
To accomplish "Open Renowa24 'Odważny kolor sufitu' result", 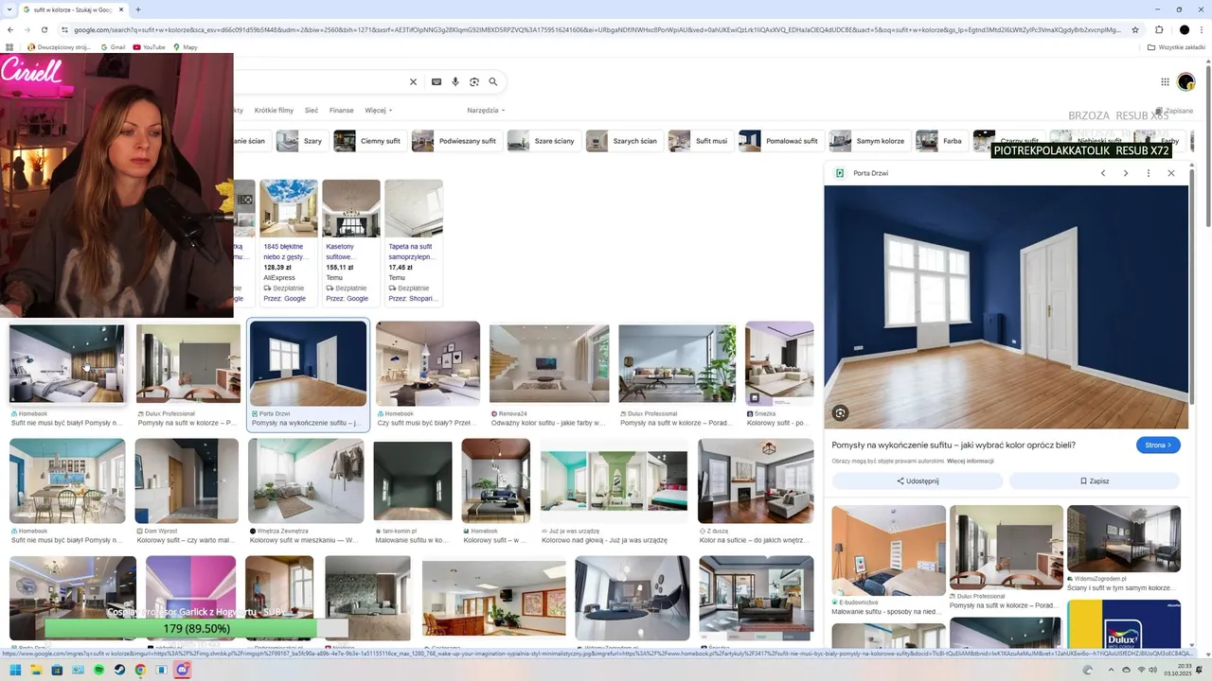I will pos(549,364).
